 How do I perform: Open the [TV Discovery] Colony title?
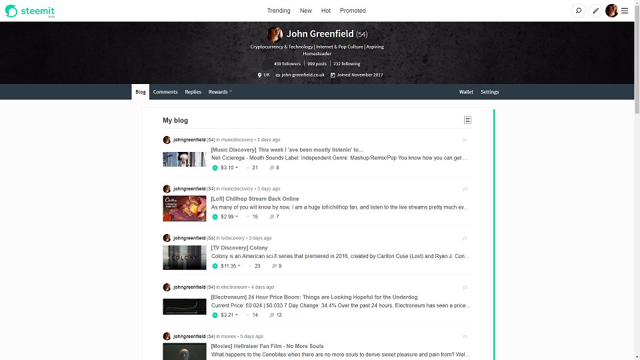239,248
